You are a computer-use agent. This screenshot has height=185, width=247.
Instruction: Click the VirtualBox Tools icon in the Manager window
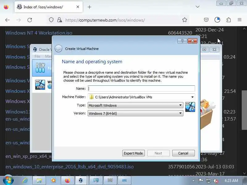click(40, 68)
